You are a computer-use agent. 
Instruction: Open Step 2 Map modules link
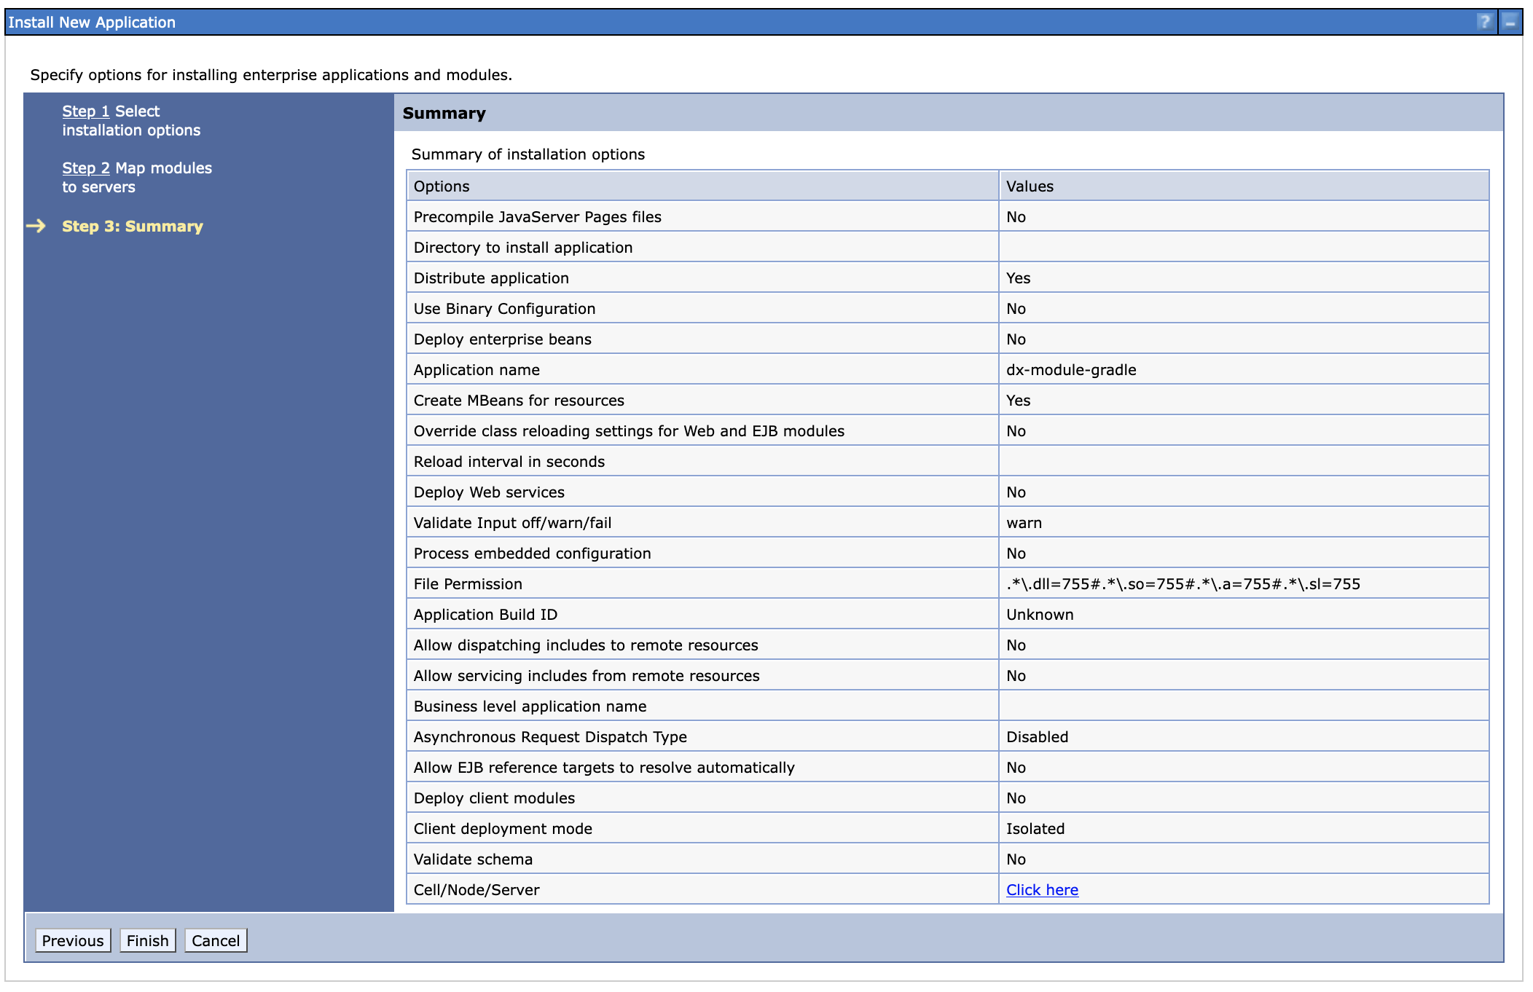(85, 168)
